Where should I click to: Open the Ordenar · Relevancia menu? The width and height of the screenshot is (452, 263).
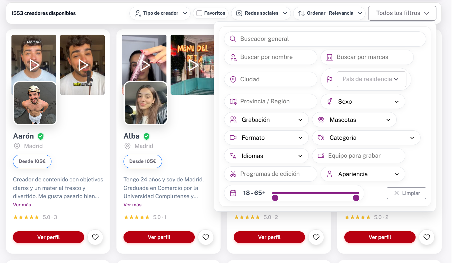[329, 13]
